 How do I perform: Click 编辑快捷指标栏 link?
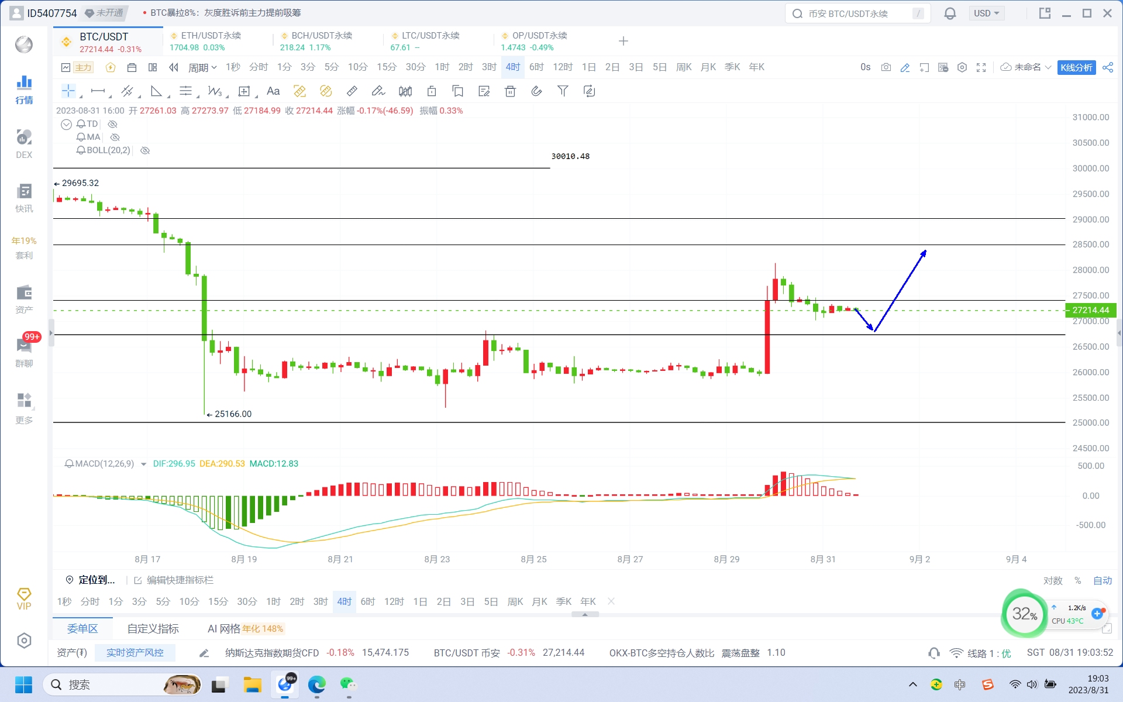tap(179, 580)
